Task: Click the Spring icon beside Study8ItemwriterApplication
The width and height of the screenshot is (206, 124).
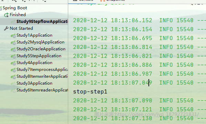Action: pyautogui.click(x=13, y=77)
